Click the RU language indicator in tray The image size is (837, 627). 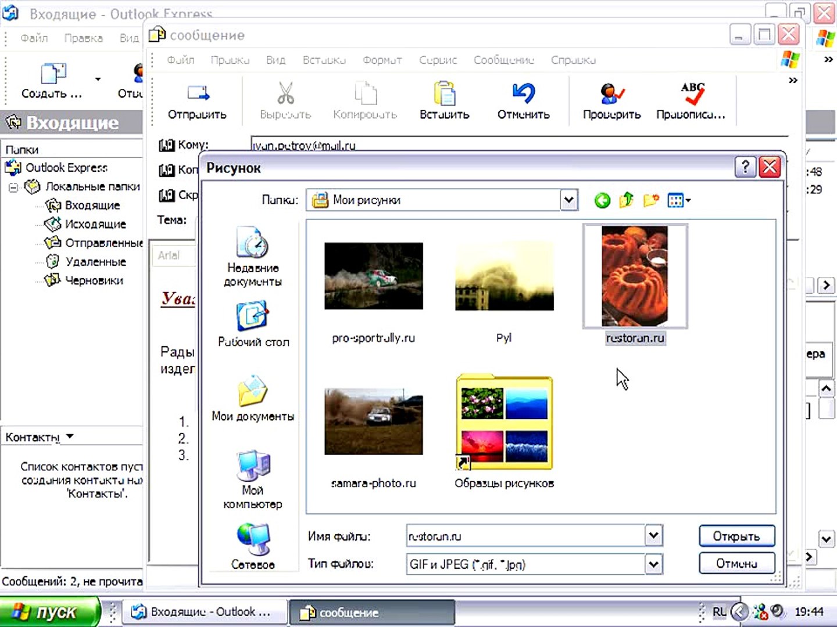click(x=719, y=611)
